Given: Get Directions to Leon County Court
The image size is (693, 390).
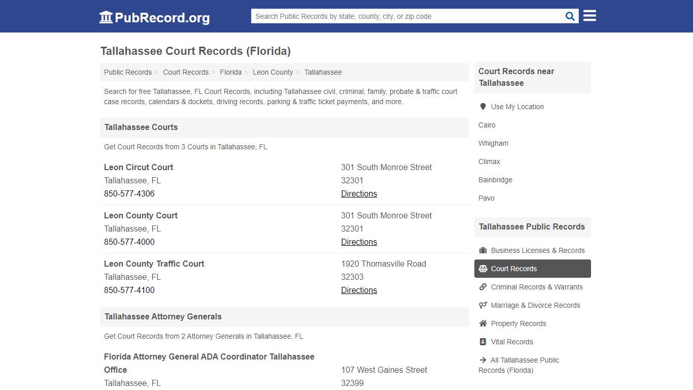Looking at the screenshot, I should pos(359,242).
